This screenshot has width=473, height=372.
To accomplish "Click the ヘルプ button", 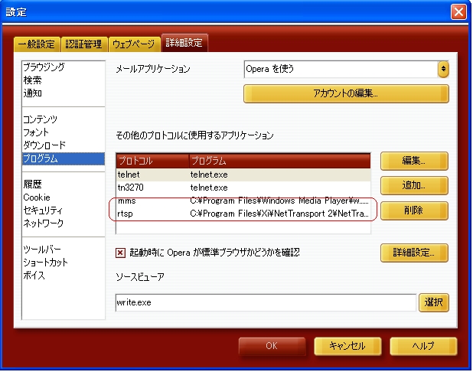I will 423,346.
